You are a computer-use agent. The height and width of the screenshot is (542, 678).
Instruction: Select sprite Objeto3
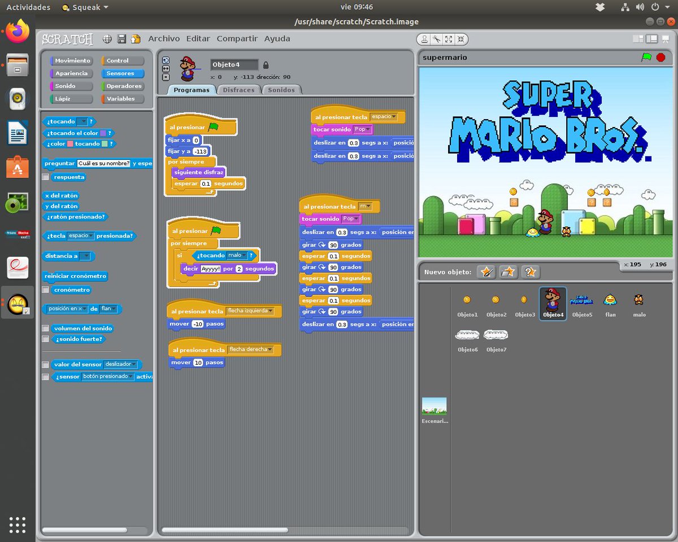pos(524,304)
